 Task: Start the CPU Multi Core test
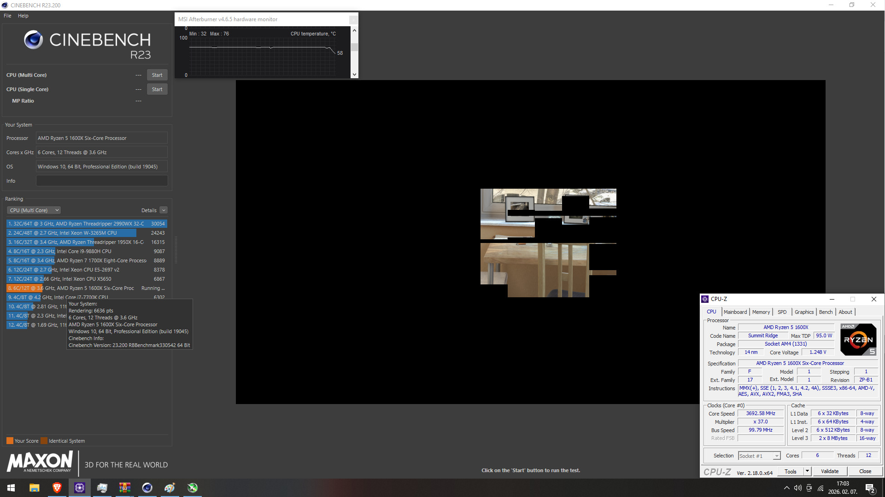[x=157, y=75]
